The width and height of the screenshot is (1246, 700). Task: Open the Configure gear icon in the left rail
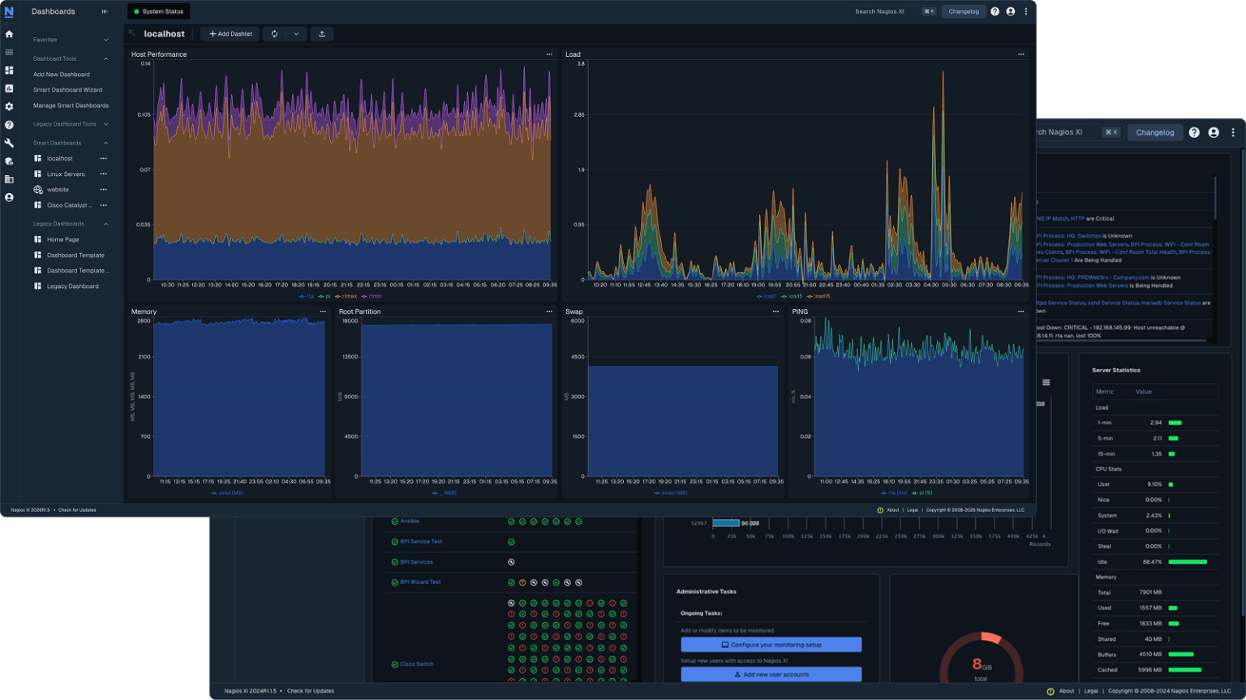click(x=9, y=106)
